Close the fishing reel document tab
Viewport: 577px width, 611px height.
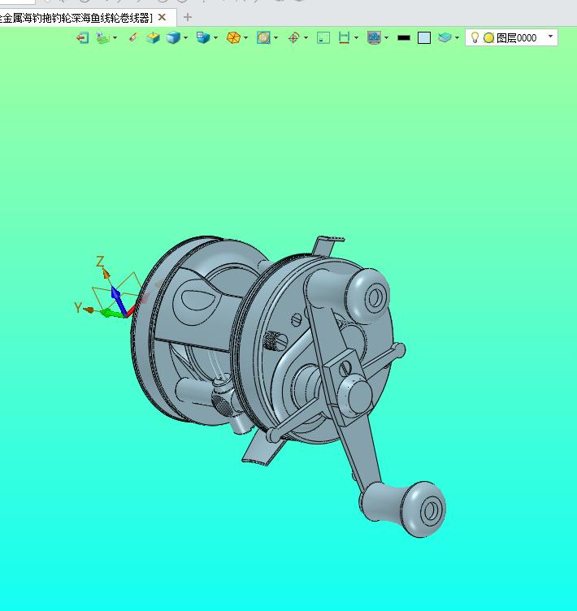coord(162,17)
